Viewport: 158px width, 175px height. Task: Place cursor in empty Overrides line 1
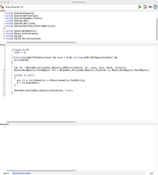click(81, 127)
